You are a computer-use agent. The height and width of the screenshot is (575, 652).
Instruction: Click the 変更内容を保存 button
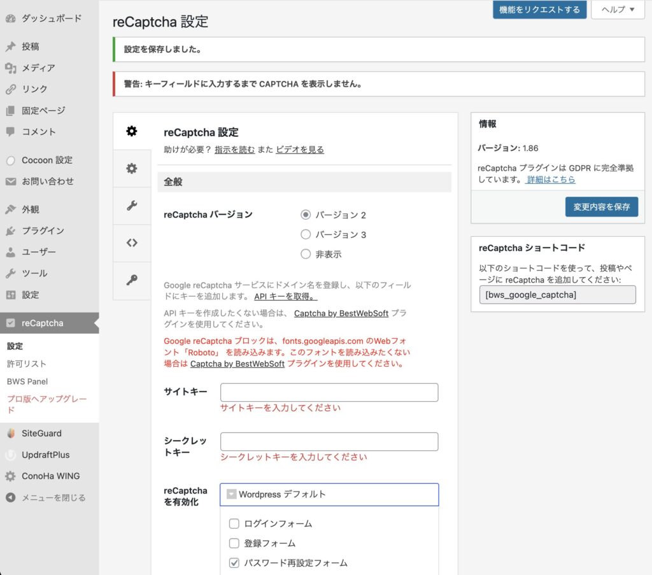pyautogui.click(x=601, y=207)
